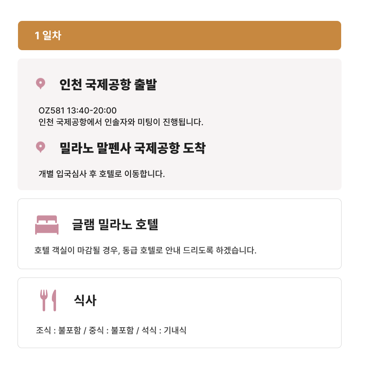Viewport: 365px width, 369px height.
Task: Select the 동급 호텔로 안내 드리도록 하겠습니다 text
Action: coord(189,251)
